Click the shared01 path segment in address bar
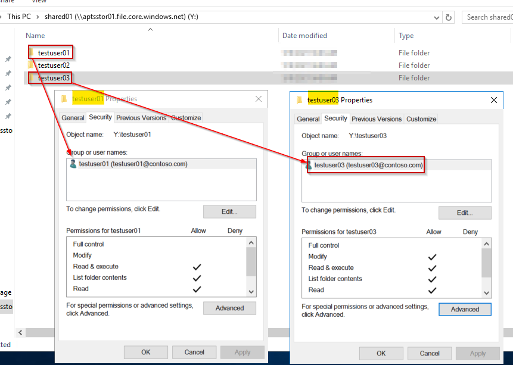Screen dimensions: 513x365 click(122, 17)
